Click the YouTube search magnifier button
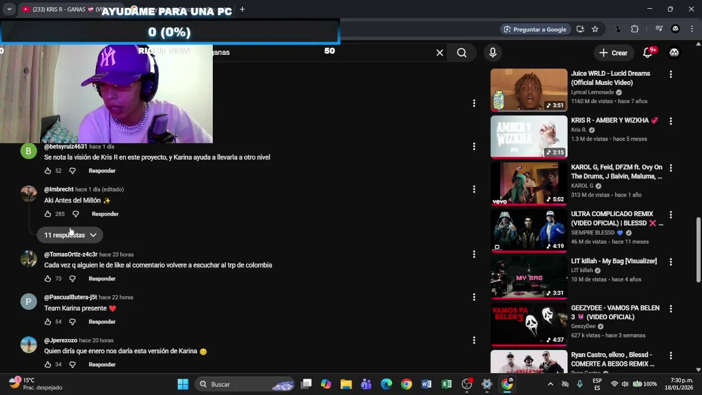 pos(462,53)
